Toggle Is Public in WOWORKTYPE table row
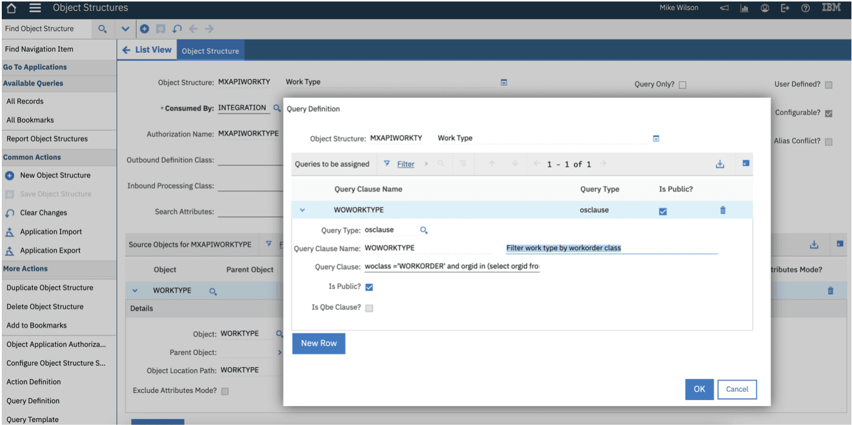 [x=663, y=212]
